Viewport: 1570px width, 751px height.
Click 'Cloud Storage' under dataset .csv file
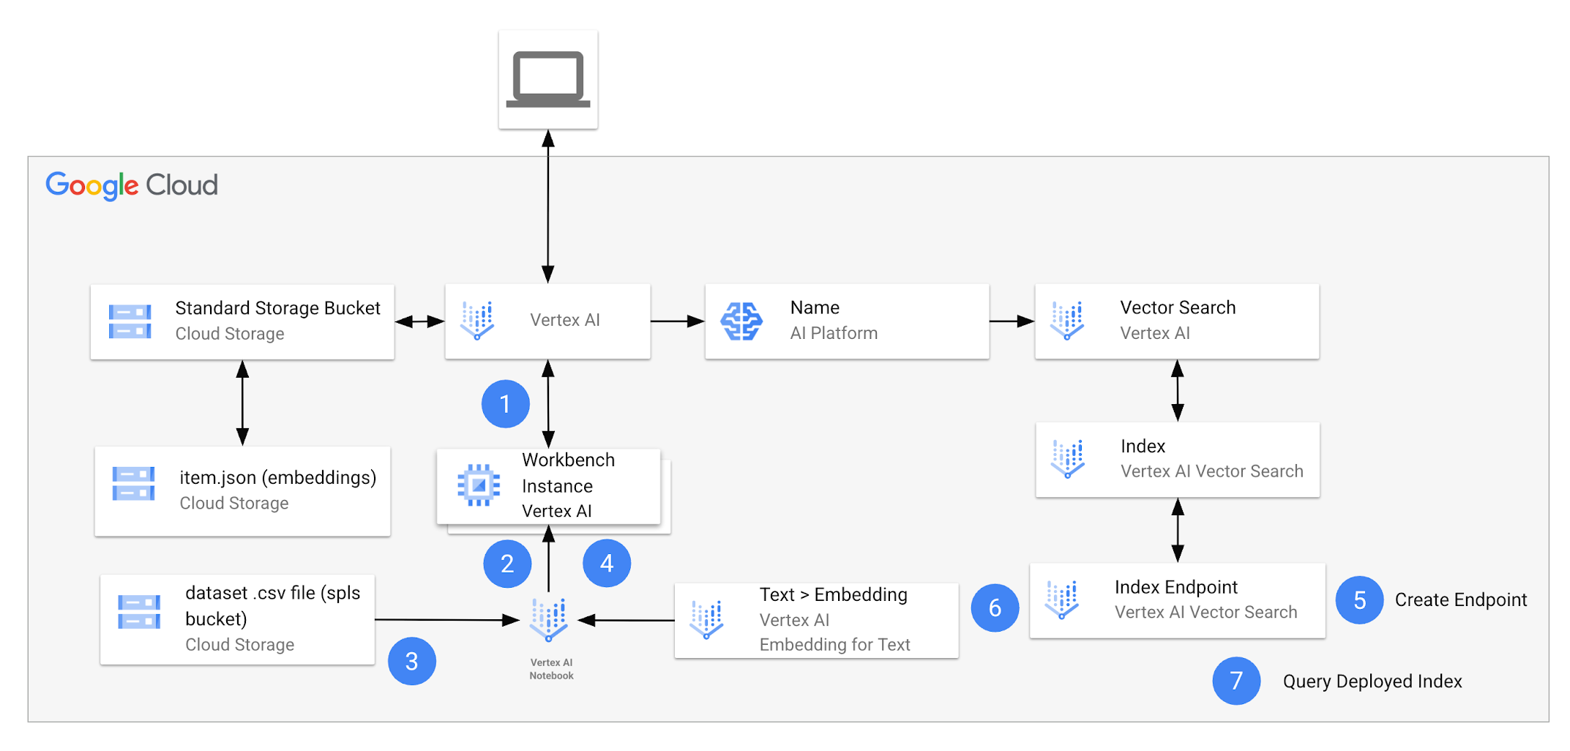point(240,645)
